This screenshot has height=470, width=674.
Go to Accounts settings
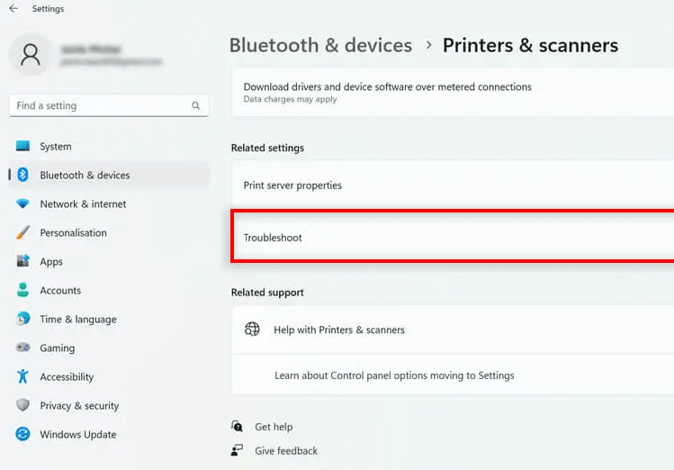click(60, 291)
